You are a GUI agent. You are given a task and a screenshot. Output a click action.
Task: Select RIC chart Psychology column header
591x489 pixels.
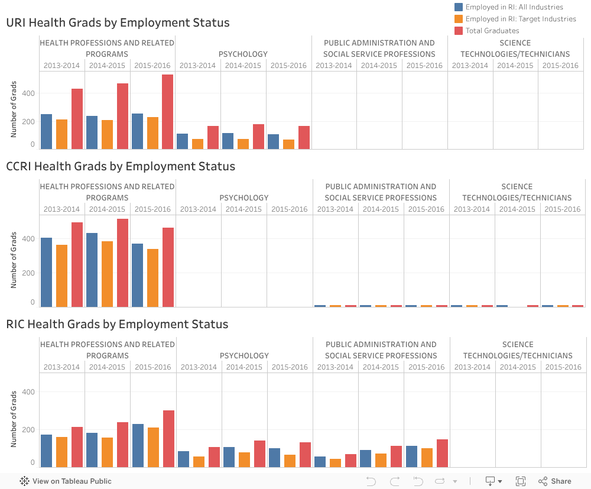pyautogui.click(x=244, y=355)
